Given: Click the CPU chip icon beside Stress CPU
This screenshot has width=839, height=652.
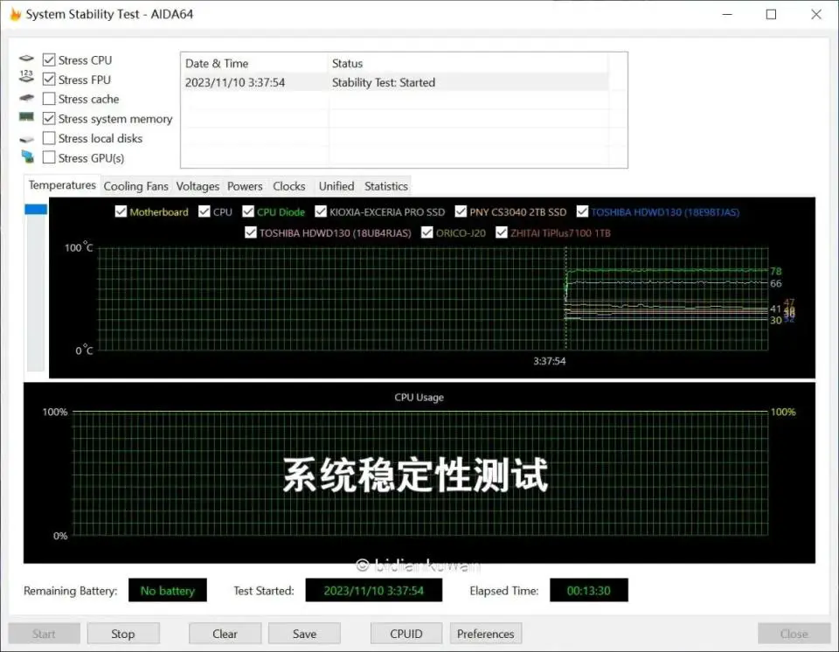Looking at the screenshot, I should pyautogui.click(x=26, y=59).
